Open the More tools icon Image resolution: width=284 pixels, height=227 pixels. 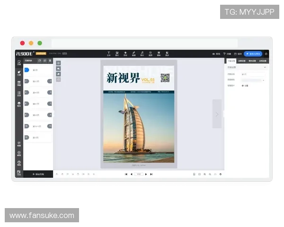(x=167, y=54)
